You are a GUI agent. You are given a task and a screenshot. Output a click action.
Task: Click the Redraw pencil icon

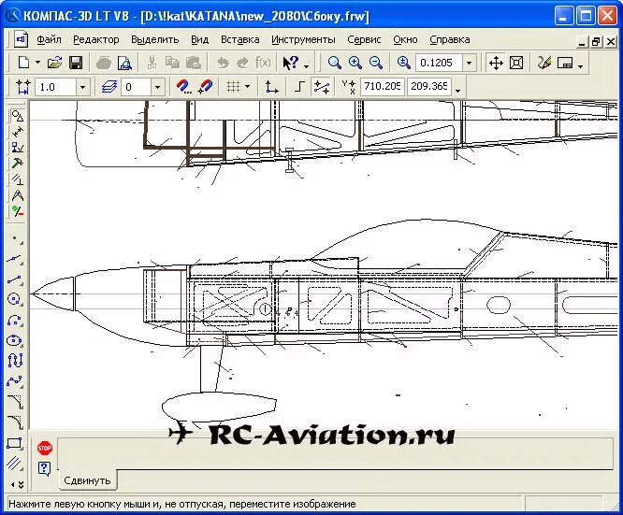pos(543,63)
